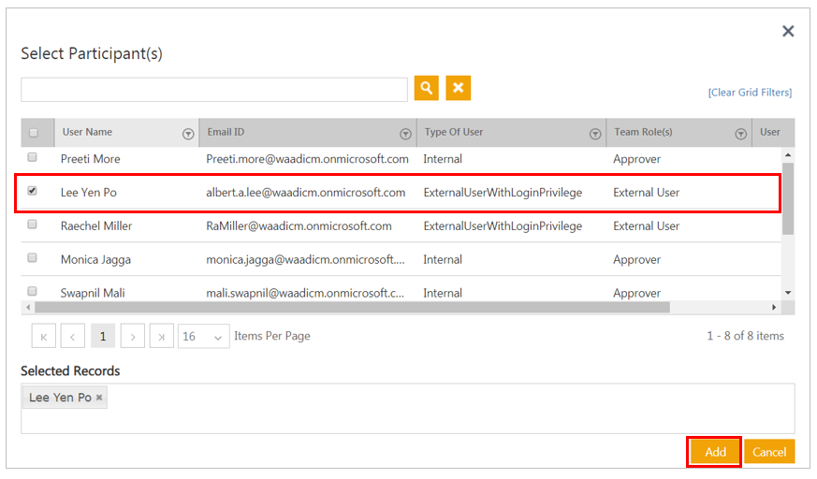Go to the next page of results
This screenshot has height=479, width=817.
(133, 336)
